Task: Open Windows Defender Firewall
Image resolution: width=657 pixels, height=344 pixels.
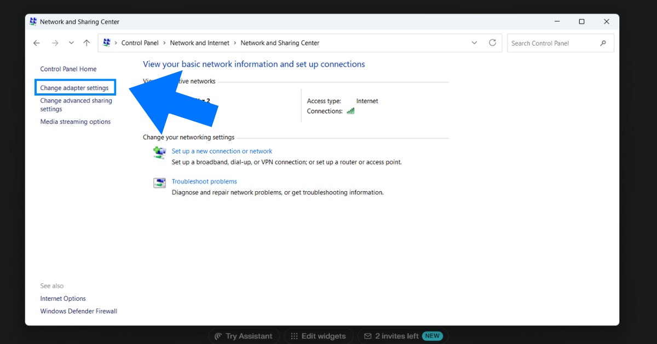Action: [78, 311]
